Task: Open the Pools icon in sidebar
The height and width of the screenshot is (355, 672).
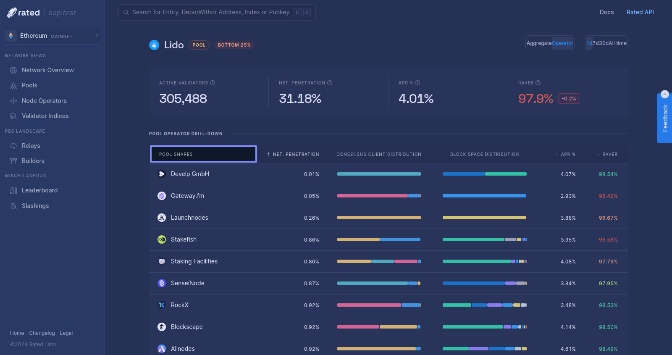Action: [13, 85]
